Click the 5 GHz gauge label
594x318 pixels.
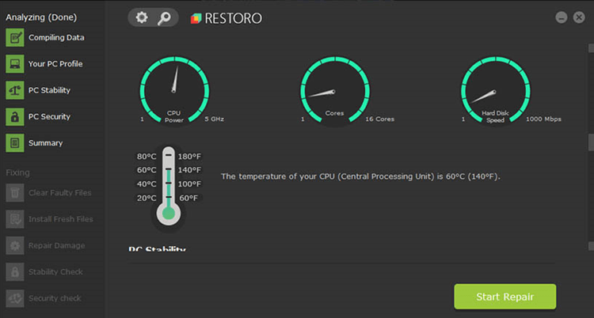coord(215,119)
